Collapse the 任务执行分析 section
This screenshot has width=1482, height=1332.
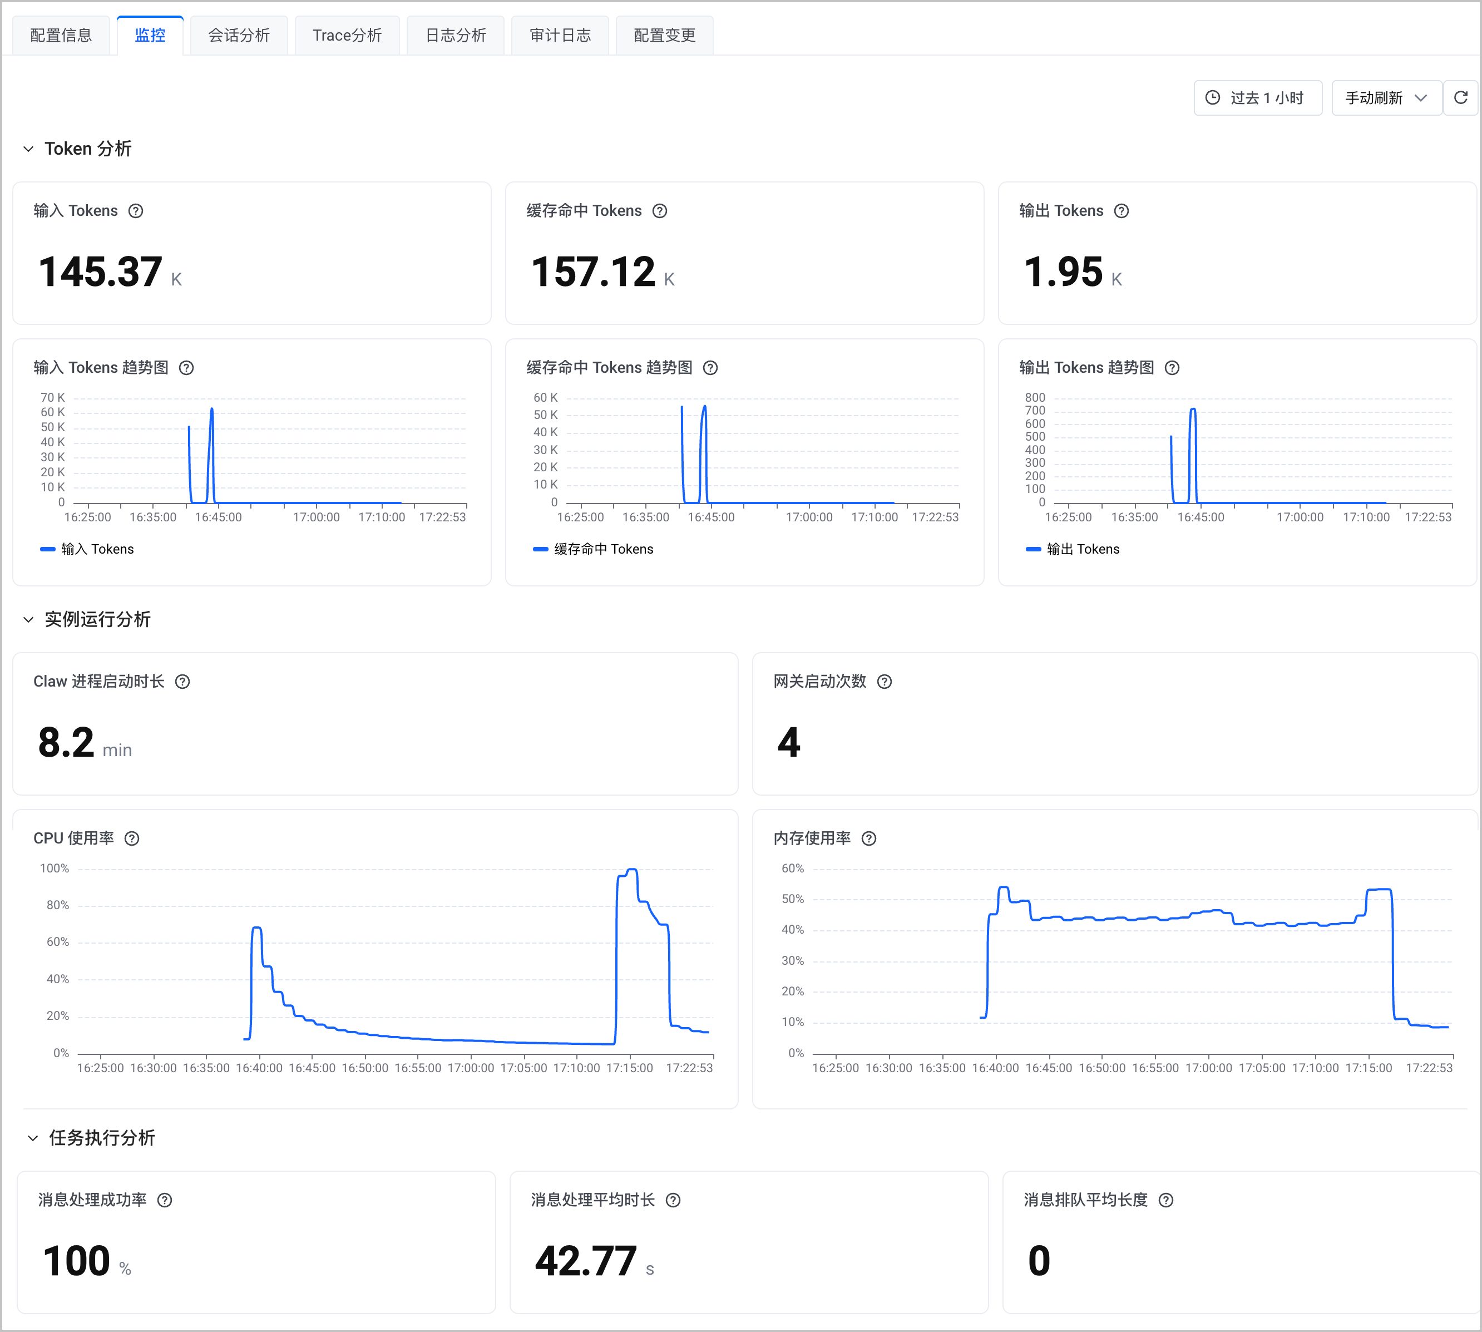32,1137
